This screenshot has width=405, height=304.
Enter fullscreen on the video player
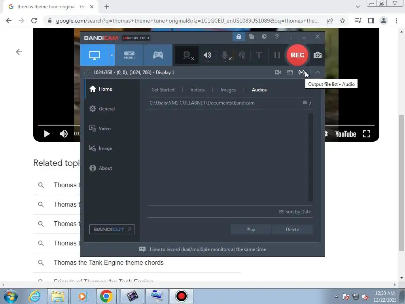point(367,134)
